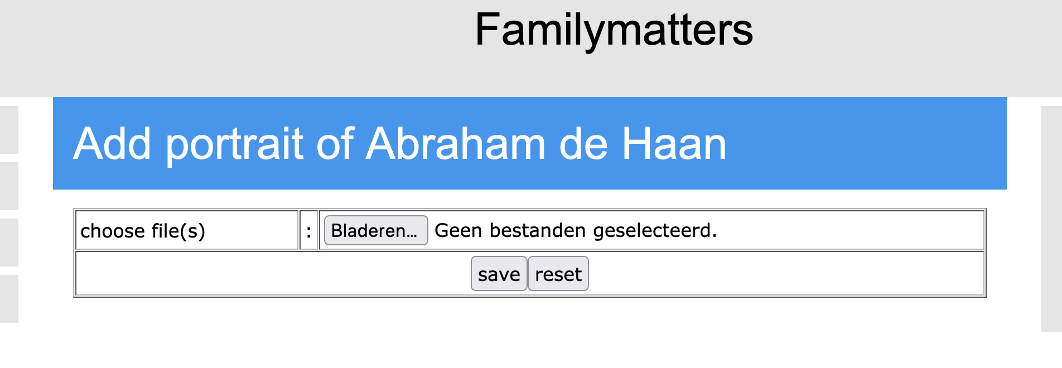Select the third gray block in left sidebar

click(x=9, y=243)
